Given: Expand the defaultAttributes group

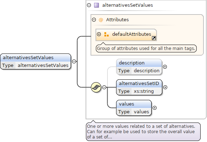Looking at the screenshot, I should pos(99,34).
